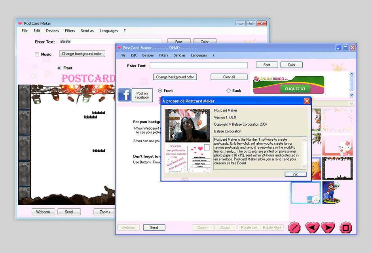Click the pink stop-square flower button
This screenshot has width=372, height=253.
click(x=345, y=227)
